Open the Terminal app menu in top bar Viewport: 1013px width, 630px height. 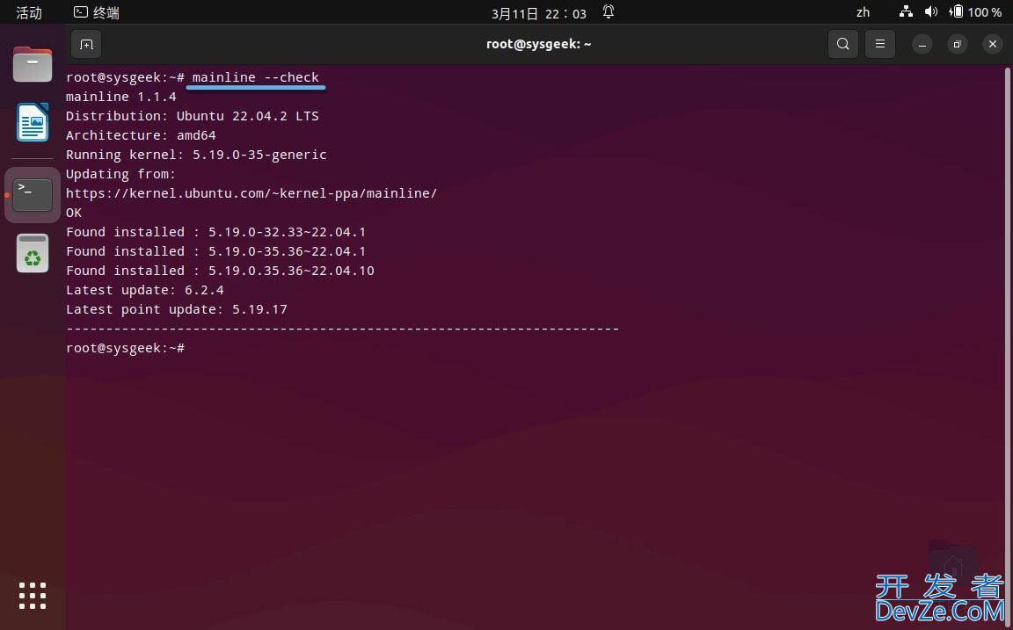pos(97,12)
